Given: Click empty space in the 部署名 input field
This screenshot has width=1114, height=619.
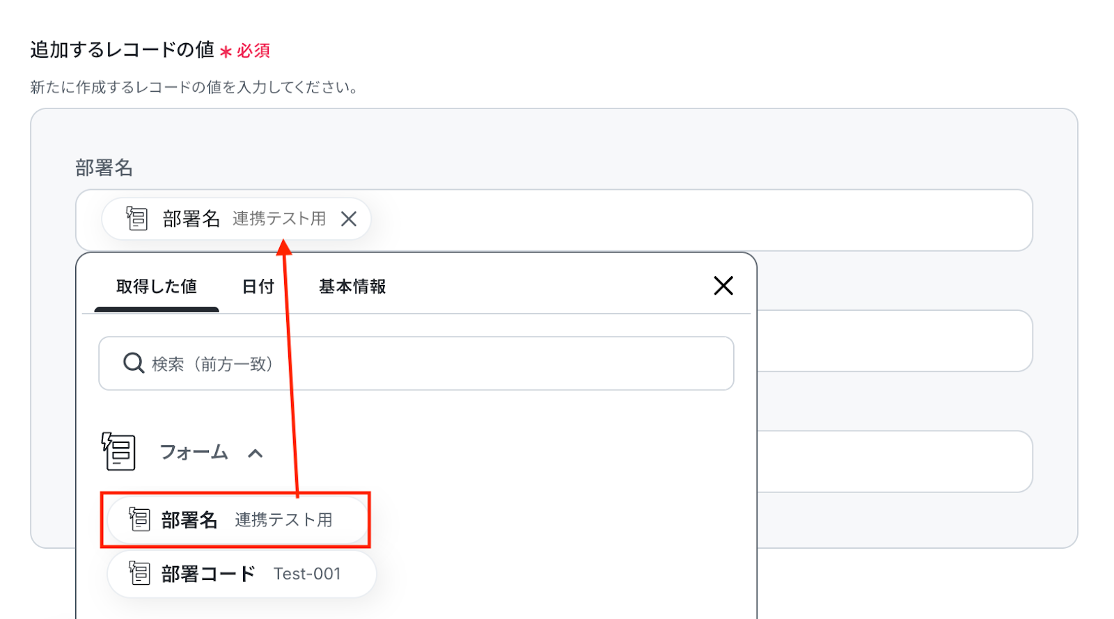Looking at the screenshot, I should click(696, 220).
